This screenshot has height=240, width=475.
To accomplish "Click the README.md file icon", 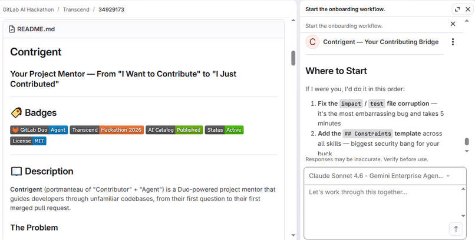I will pos(12,29).
